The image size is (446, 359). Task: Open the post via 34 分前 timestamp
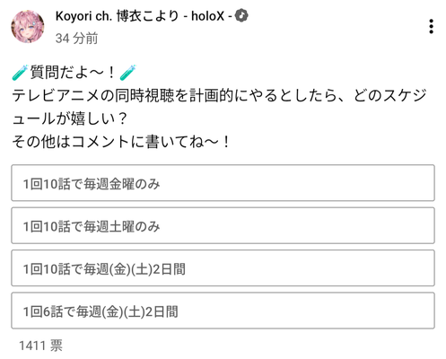[x=76, y=39]
